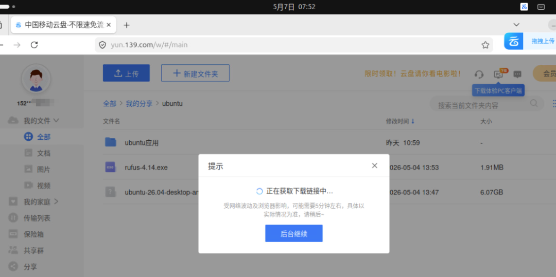The width and height of the screenshot is (556, 277).
Task: Click the ubuntu应用 folder name
Action: 142,143
